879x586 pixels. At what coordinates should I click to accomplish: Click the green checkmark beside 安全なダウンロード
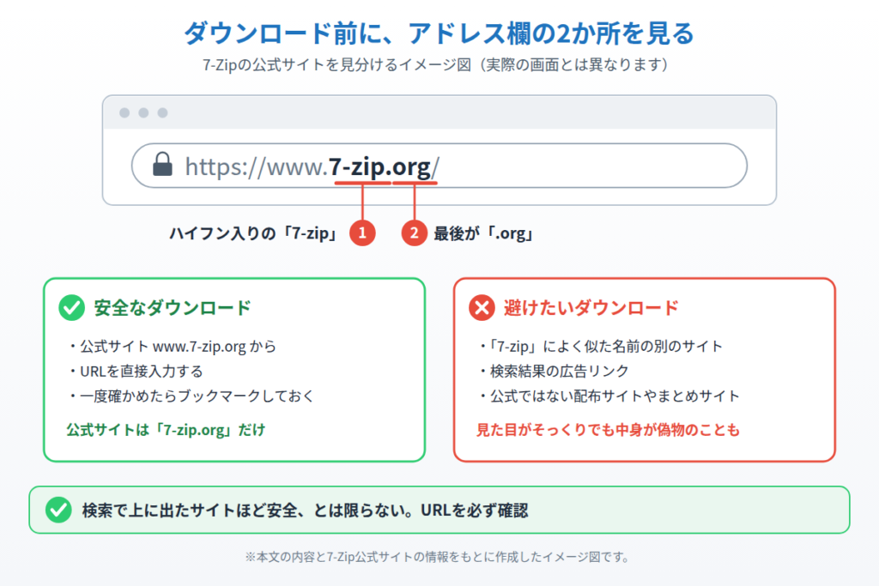tap(72, 307)
